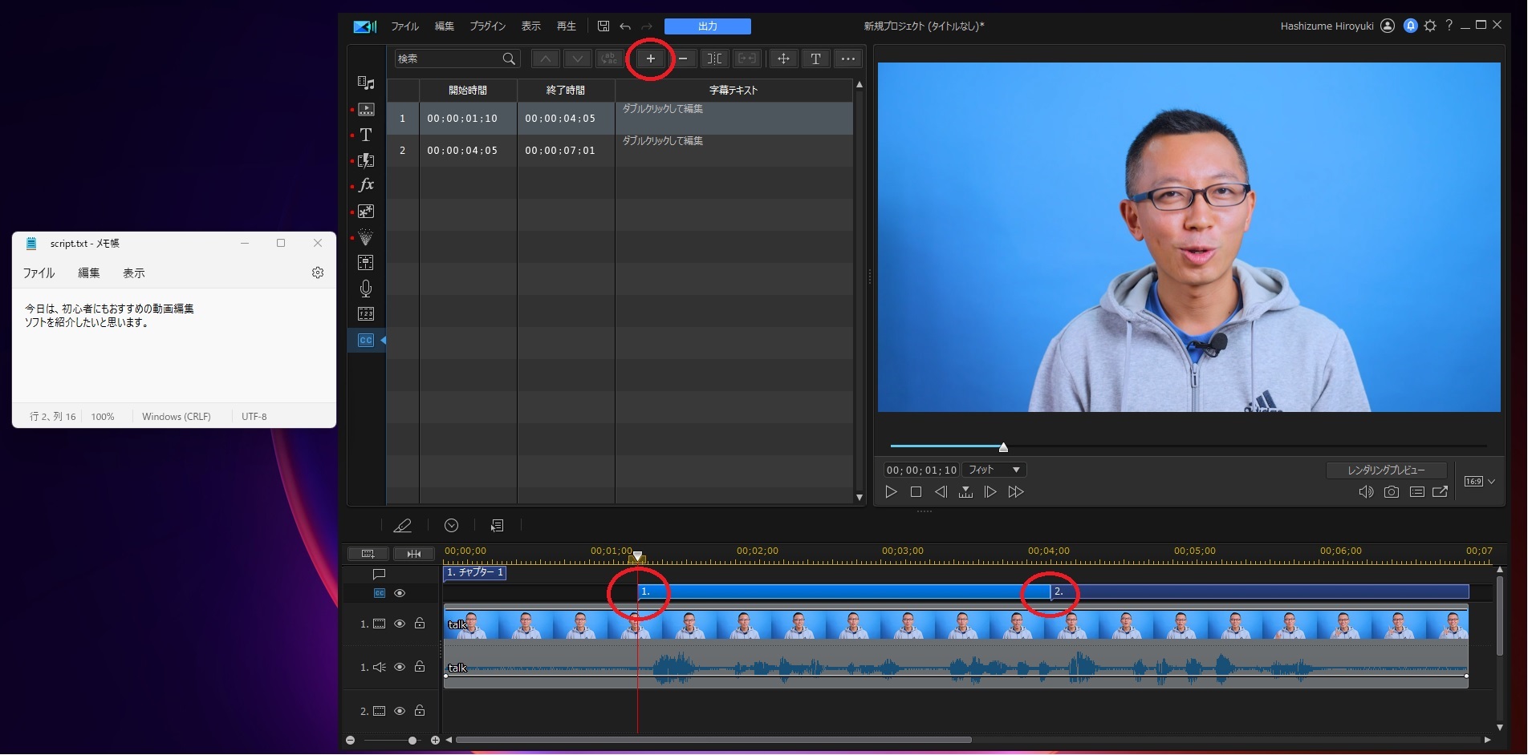Click the 出力 button
The image size is (1528, 755).
(707, 26)
